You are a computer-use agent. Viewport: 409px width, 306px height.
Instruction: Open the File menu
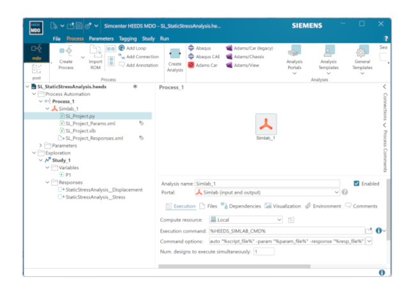(57, 39)
